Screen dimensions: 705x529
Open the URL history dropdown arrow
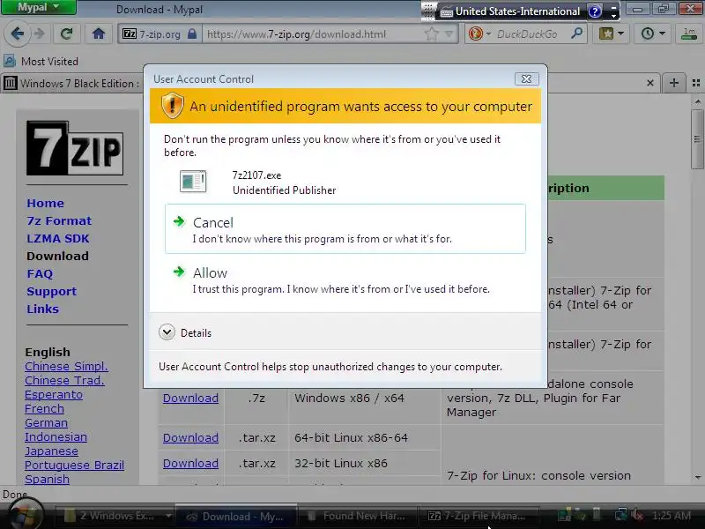point(449,34)
